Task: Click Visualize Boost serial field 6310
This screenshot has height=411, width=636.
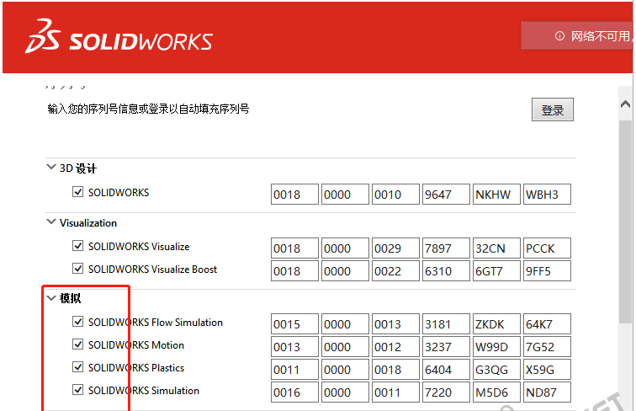Action: [x=446, y=271]
